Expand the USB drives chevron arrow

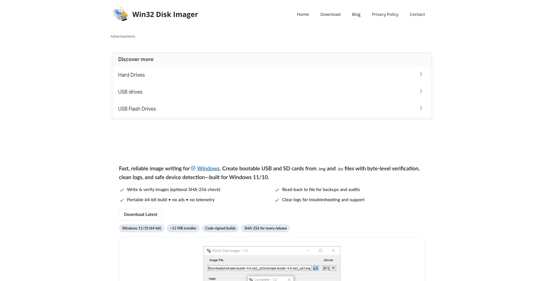(x=421, y=91)
